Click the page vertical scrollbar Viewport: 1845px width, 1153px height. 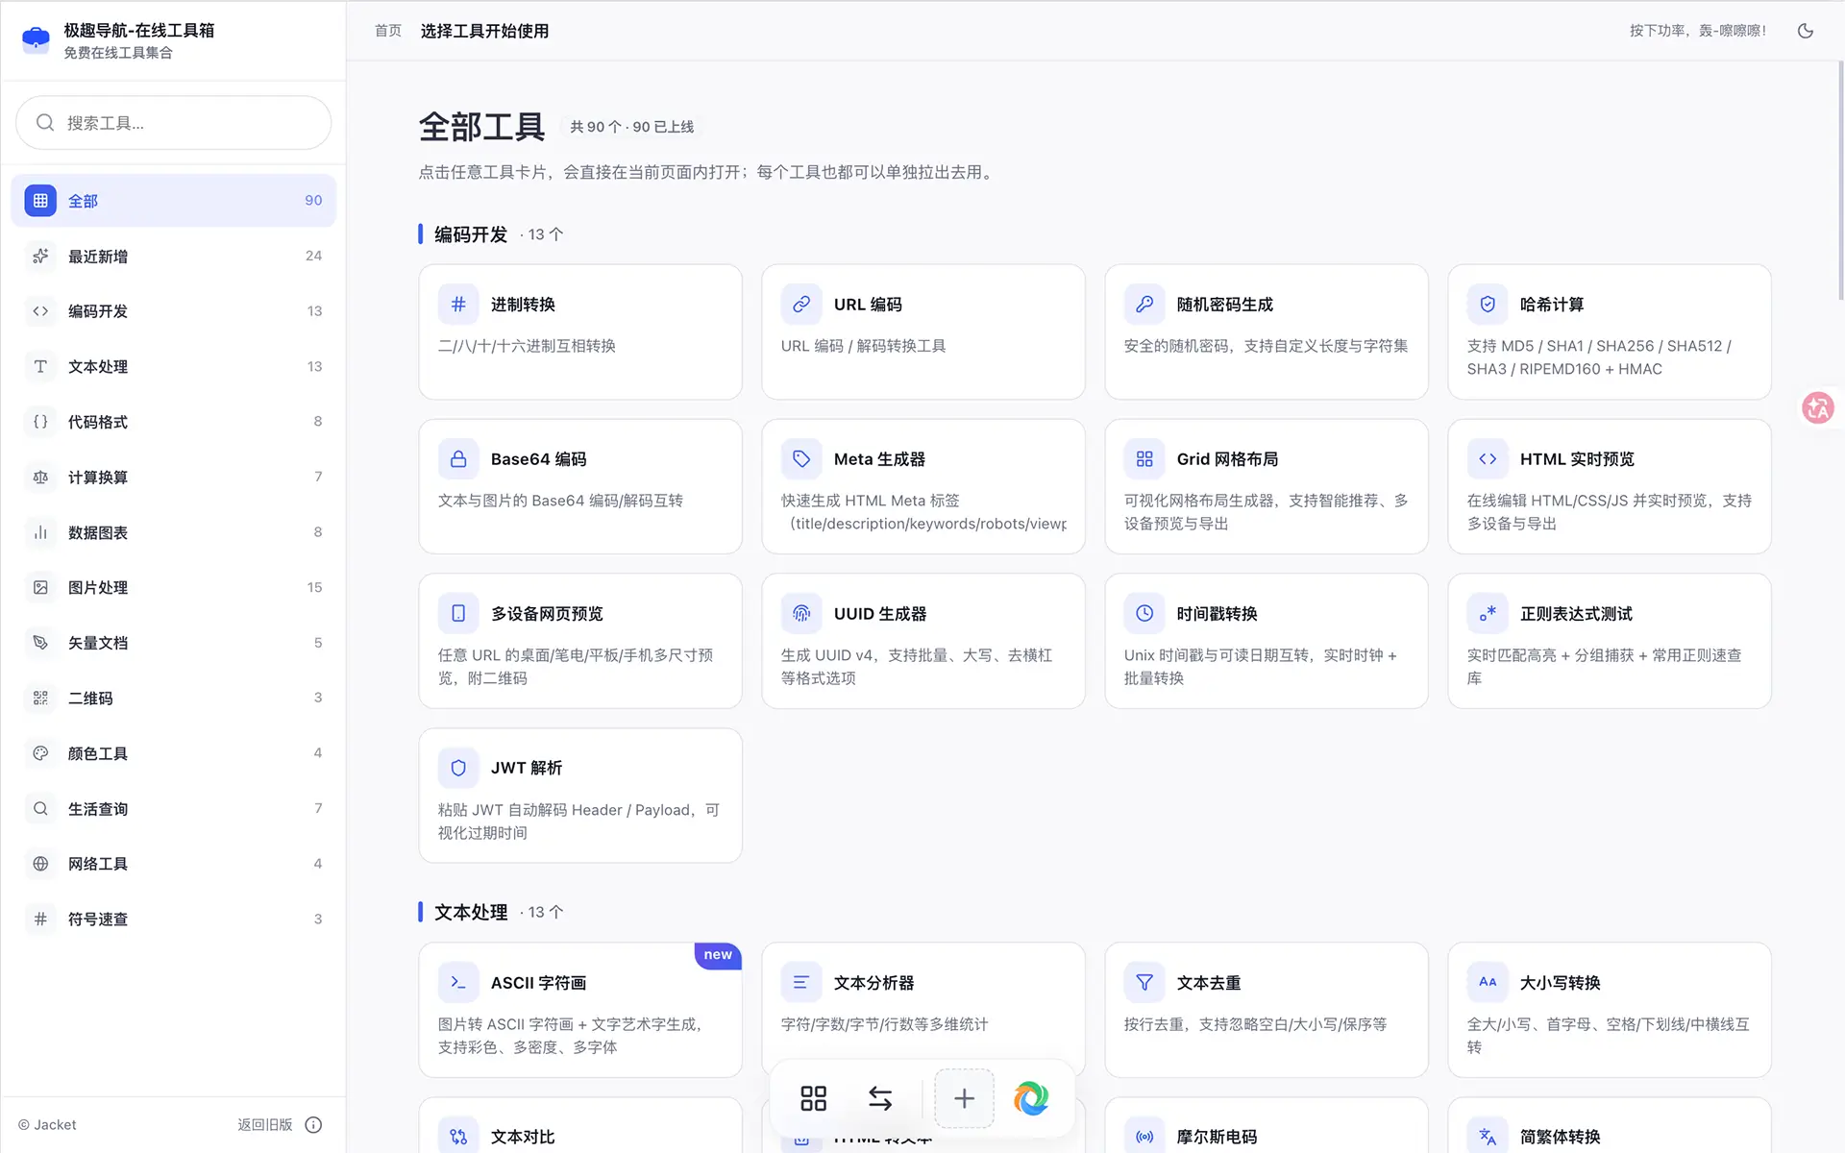pyautogui.click(x=1840, y=183)
